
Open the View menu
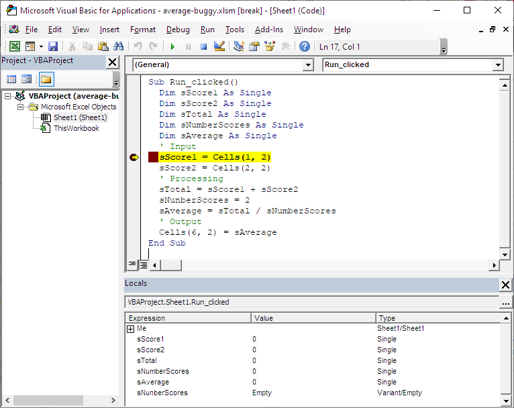click(x=81, y=30)
